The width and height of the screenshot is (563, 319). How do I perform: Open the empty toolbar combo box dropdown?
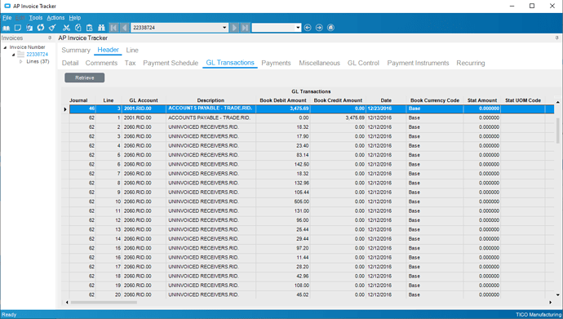pos(298,28)
